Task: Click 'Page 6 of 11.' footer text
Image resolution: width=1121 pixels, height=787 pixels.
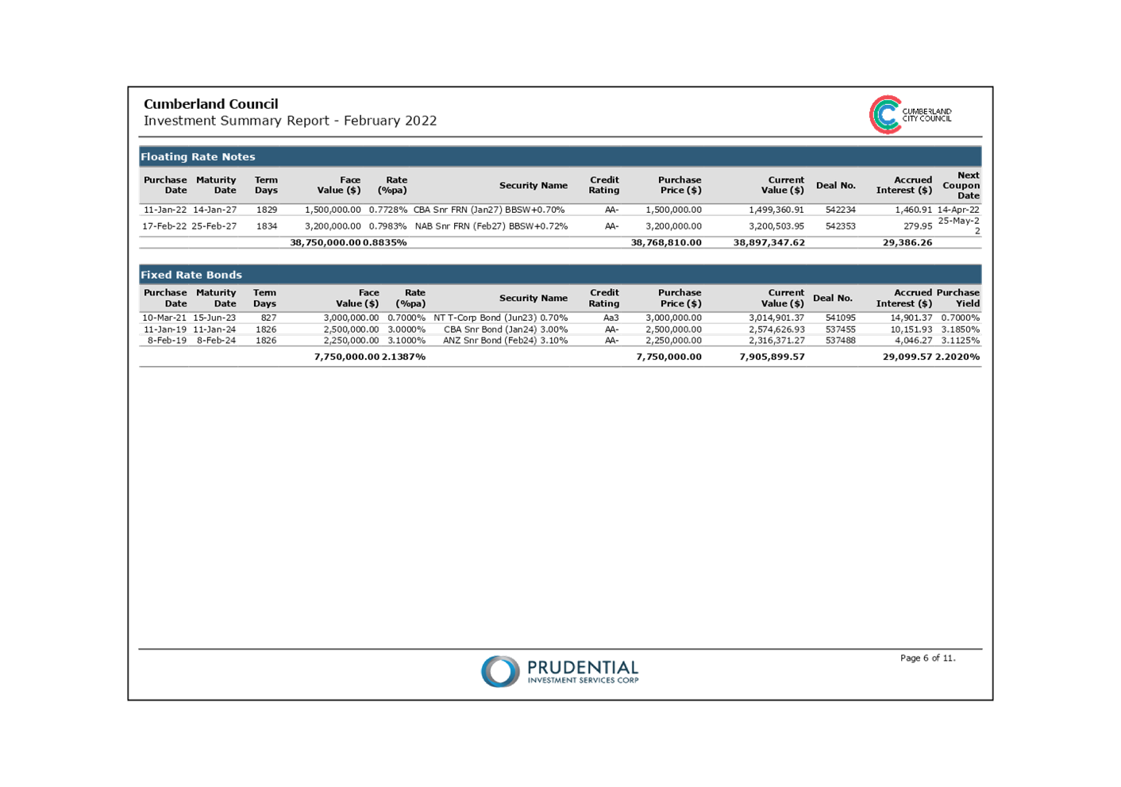Action: click(x=928, y=658)
